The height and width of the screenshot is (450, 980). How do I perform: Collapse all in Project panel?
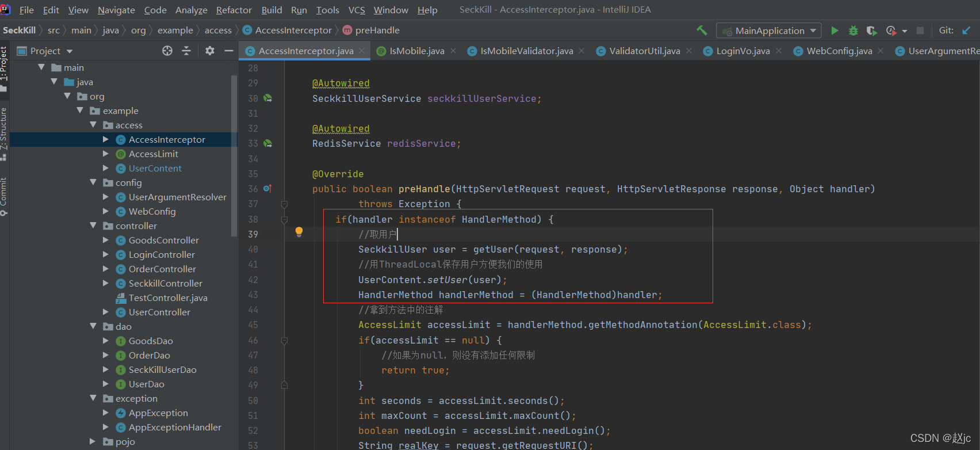[186, 51]
